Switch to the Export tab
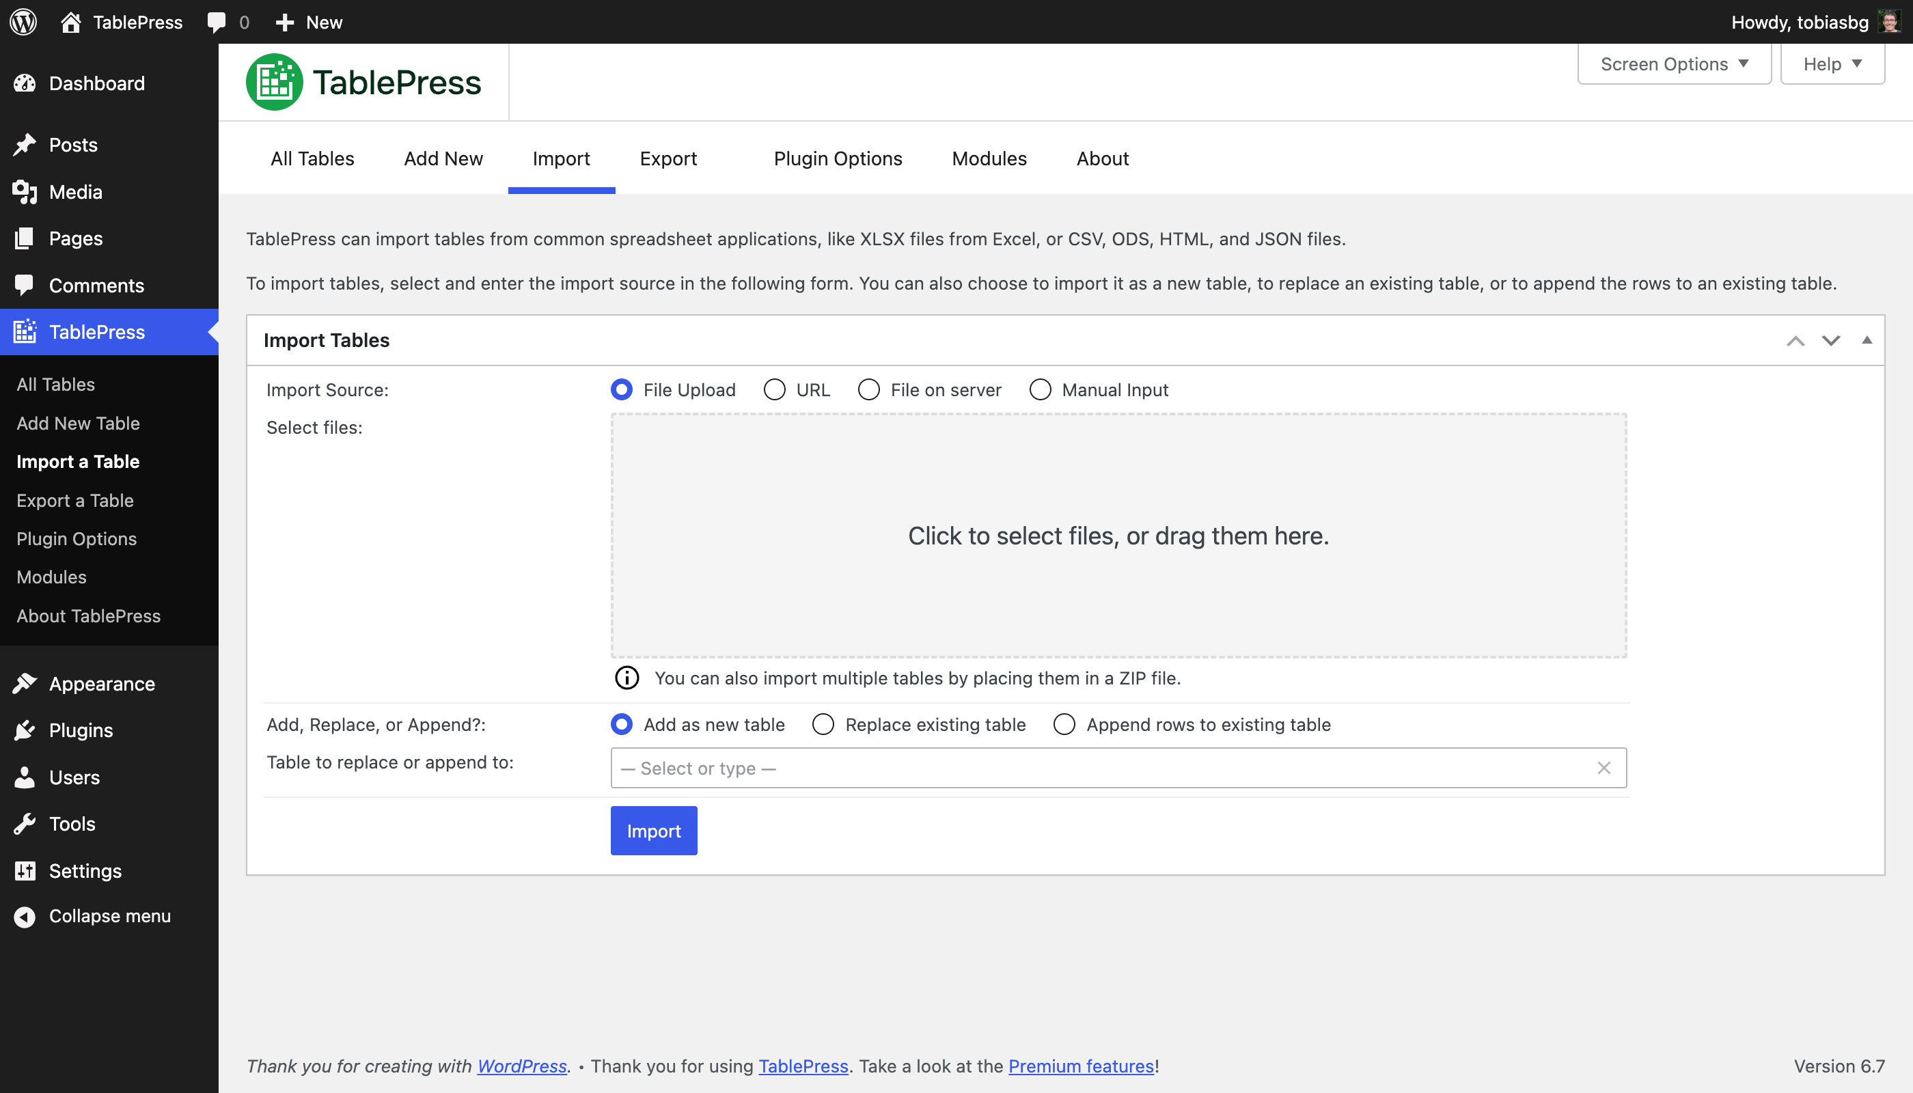Viewport: 1913px width, 1093px height. pyautogui.click(x=668, y=158)
